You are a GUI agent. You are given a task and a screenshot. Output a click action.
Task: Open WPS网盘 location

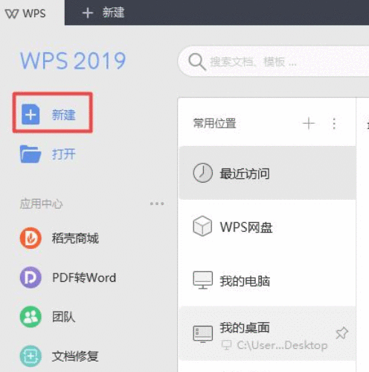point(267,227)
